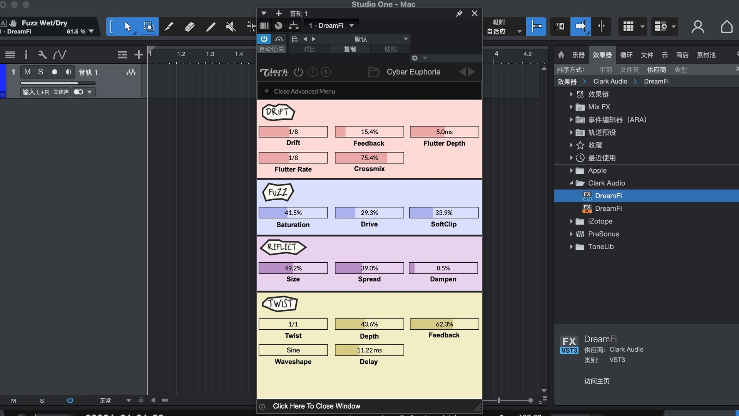Expand the Apple vendor folder
This screenshot has height=416, width=739.
(571, 171)
